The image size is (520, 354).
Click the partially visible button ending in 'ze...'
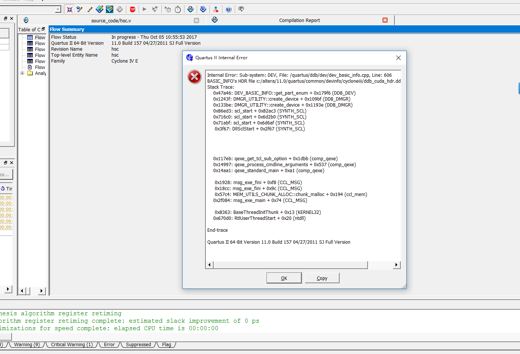(x=6, y=174)
